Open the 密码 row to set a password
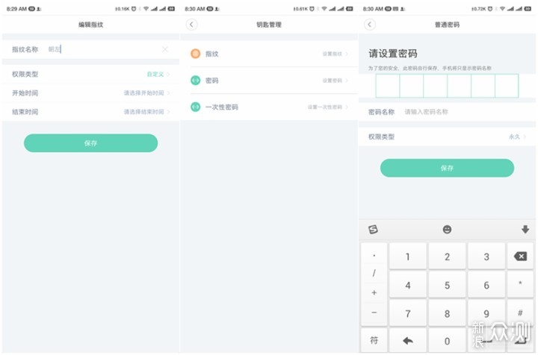Image resolution: width=538 pixels, height=355 pixels. [x=269, y=81]
